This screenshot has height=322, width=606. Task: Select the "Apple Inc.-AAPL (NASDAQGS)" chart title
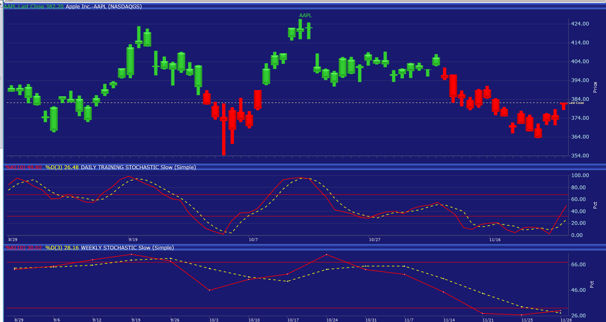tap(104, 7)
